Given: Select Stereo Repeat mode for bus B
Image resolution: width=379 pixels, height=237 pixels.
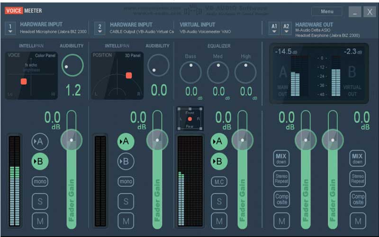Looking at the screenshot, I should pyautogui.click(x=358, y=179).
